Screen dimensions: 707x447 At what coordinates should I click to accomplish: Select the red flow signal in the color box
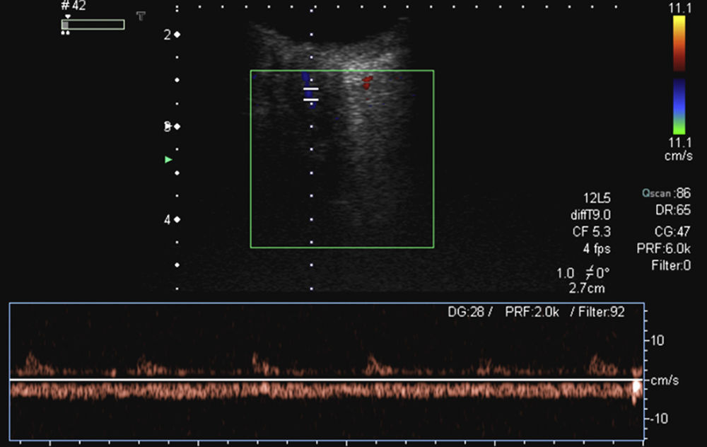(366, 83)
